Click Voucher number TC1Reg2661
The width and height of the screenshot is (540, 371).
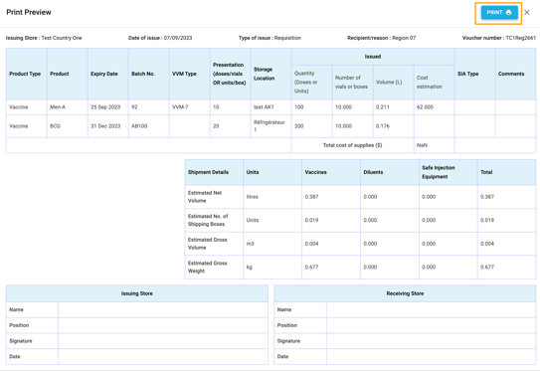499,38
